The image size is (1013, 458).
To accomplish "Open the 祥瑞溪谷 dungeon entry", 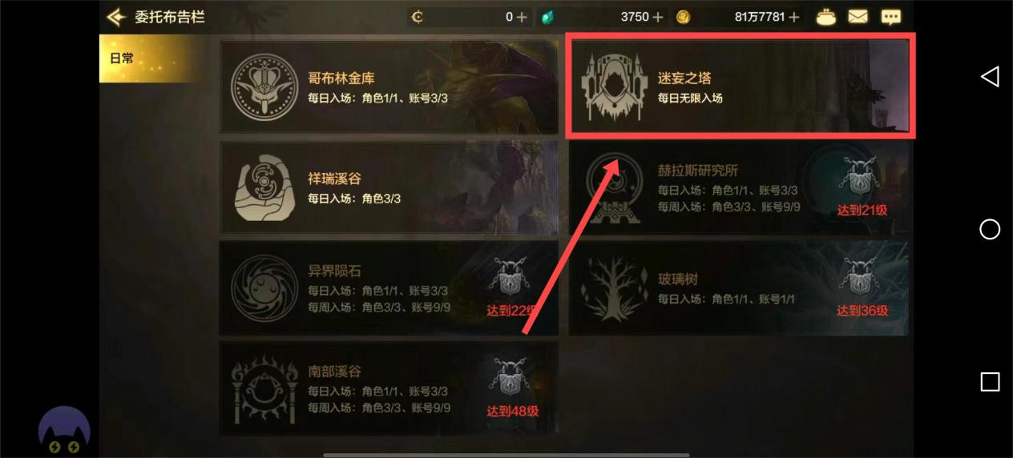I will tap(389, 187).
